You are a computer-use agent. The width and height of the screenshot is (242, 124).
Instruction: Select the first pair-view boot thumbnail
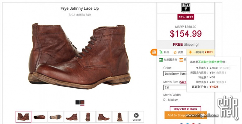point(24,117)
